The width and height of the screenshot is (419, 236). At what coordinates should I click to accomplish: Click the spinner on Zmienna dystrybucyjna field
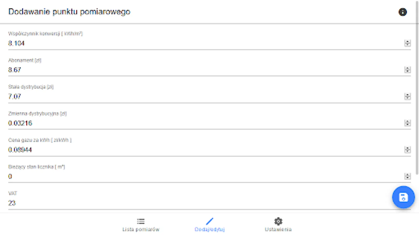[x=407, y=123]
